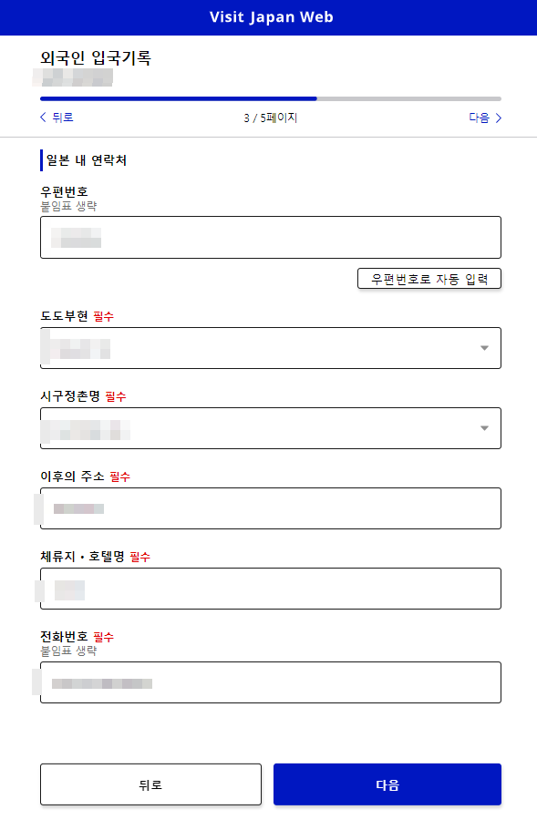Screen dimensions: 537x820
Task: Click the 우편번호로 자동 입력 button
Action: pyautogui.click(x=429, y=278)
